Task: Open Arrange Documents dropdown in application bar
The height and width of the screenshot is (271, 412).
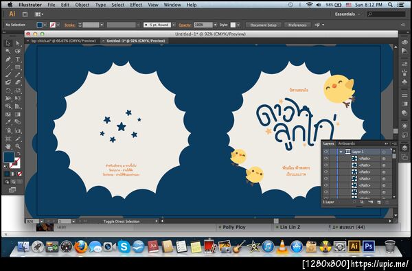Action: click(x=39, y=14)
